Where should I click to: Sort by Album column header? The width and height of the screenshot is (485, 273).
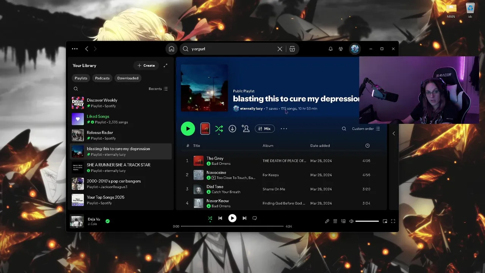pyautogui.click(x=268, y=146)
